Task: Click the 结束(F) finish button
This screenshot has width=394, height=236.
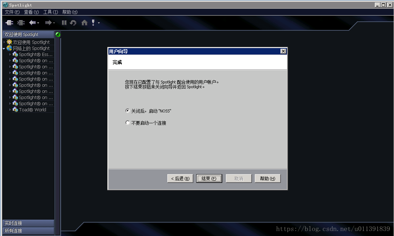Action: (x=209, y=178)
